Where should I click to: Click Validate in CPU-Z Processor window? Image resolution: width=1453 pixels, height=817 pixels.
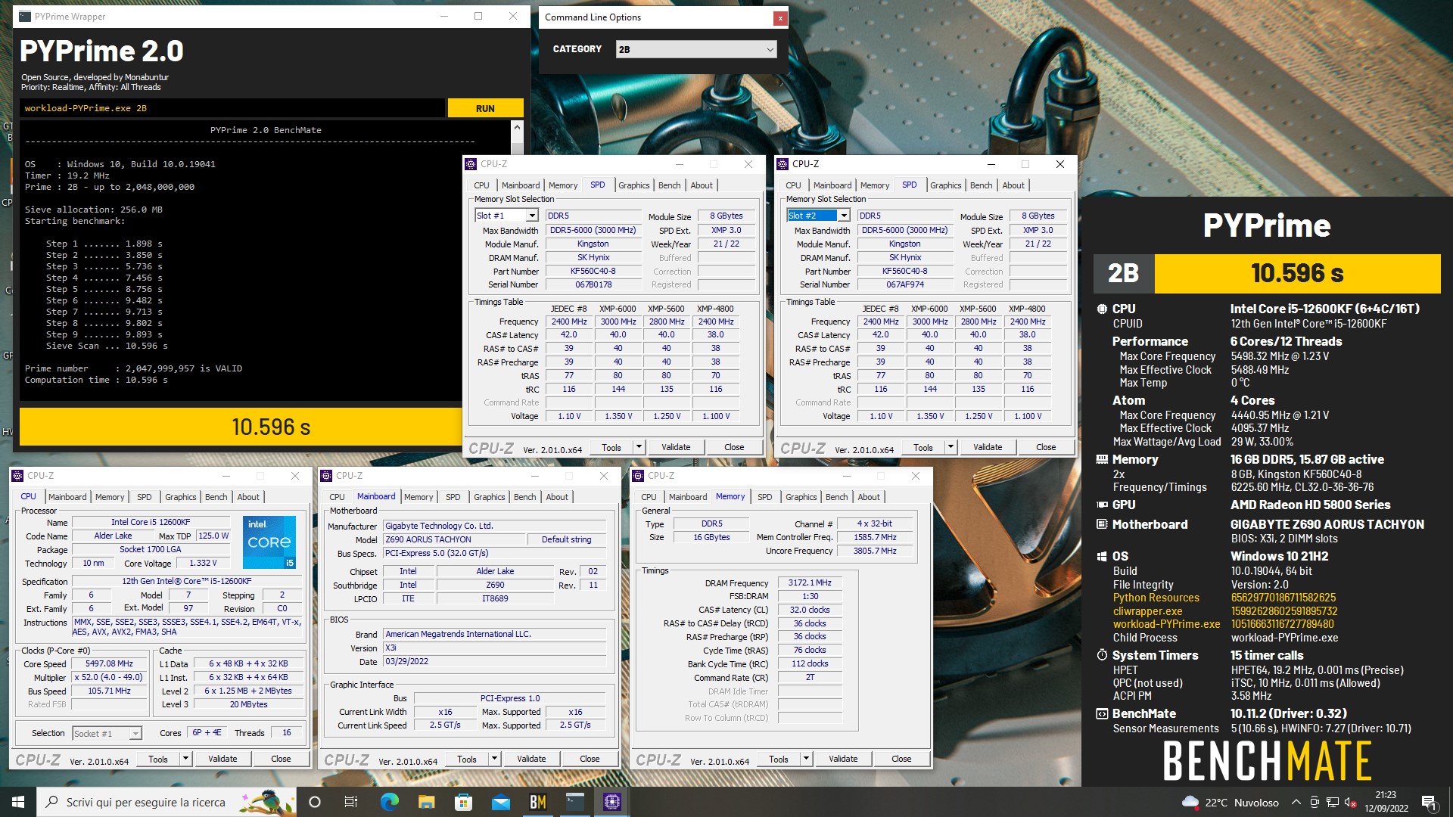tap(222, 759)
